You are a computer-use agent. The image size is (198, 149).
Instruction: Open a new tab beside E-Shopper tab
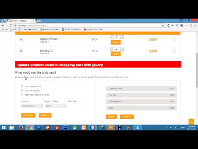(39, 21)
